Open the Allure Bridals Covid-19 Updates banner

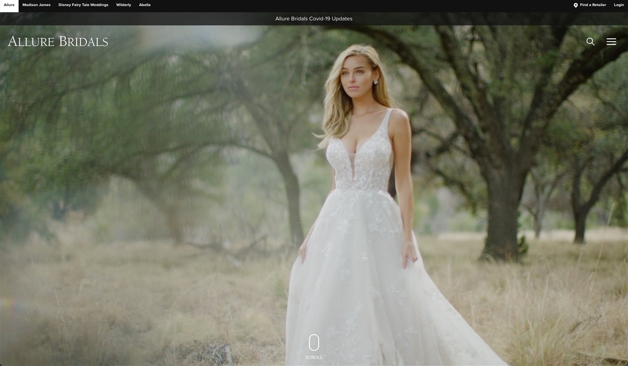[x=314, y=19]
